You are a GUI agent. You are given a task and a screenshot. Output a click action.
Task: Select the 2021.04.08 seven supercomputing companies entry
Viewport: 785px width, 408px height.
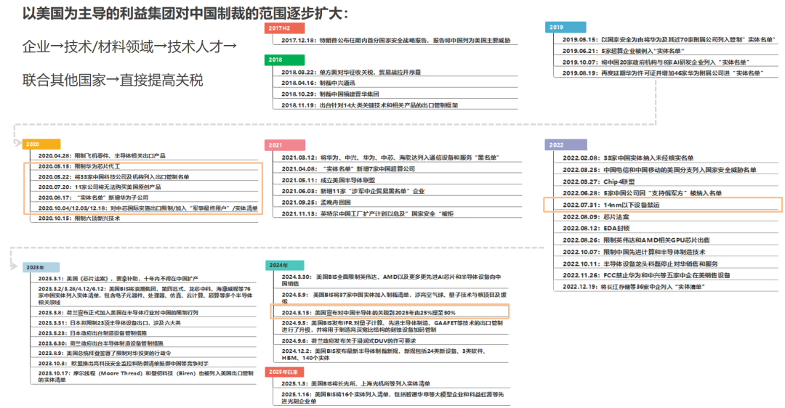coord(348,169)
